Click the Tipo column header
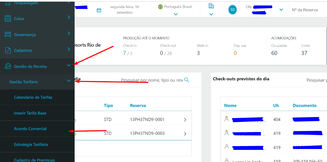 point(108,106)
